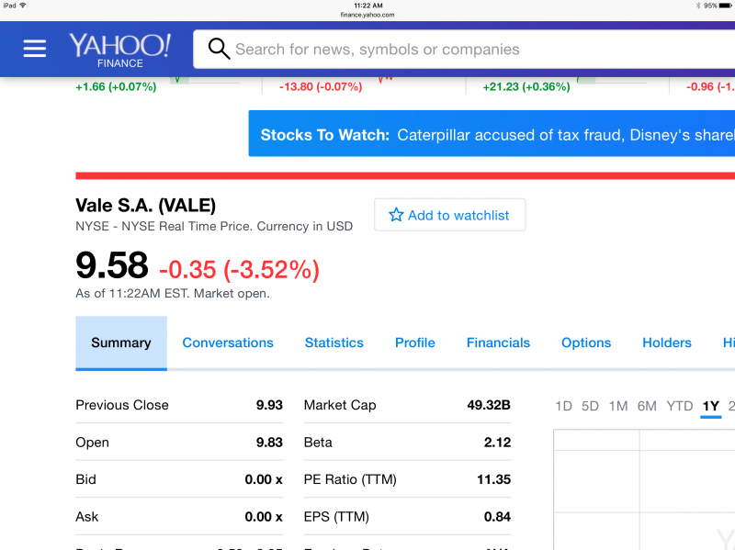The width and height of the screenshot is (735, 550).
Task: Open the Stocks To Watch headline
Action: [x=492, y=135]
